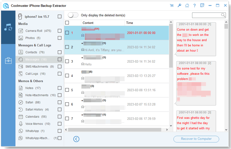Sort by the Content column header
Screen dimensions: 231x149
(103, 23)
